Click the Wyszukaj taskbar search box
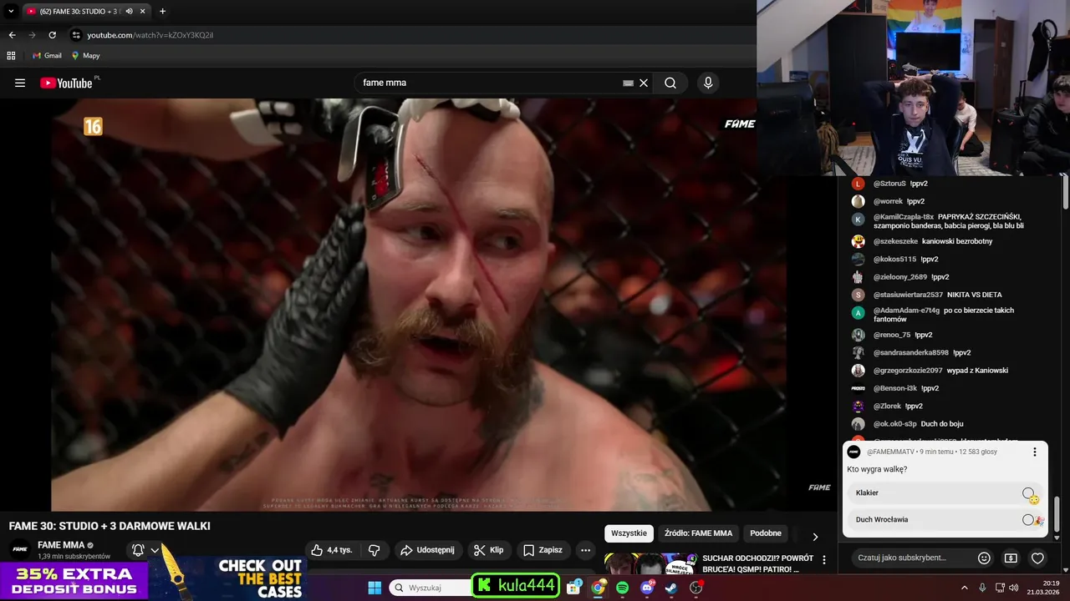Viewport: 1070px width, 601px height. click(x=430, y=588)
